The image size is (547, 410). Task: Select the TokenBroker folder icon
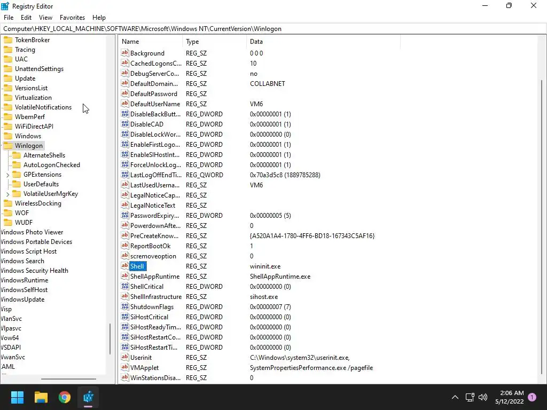(8, 40)
